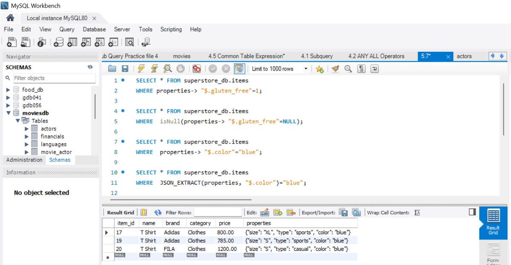Viewport: 511px width, 265px height.
Task: Expand the actors table
Action: [x=27, y=128]
